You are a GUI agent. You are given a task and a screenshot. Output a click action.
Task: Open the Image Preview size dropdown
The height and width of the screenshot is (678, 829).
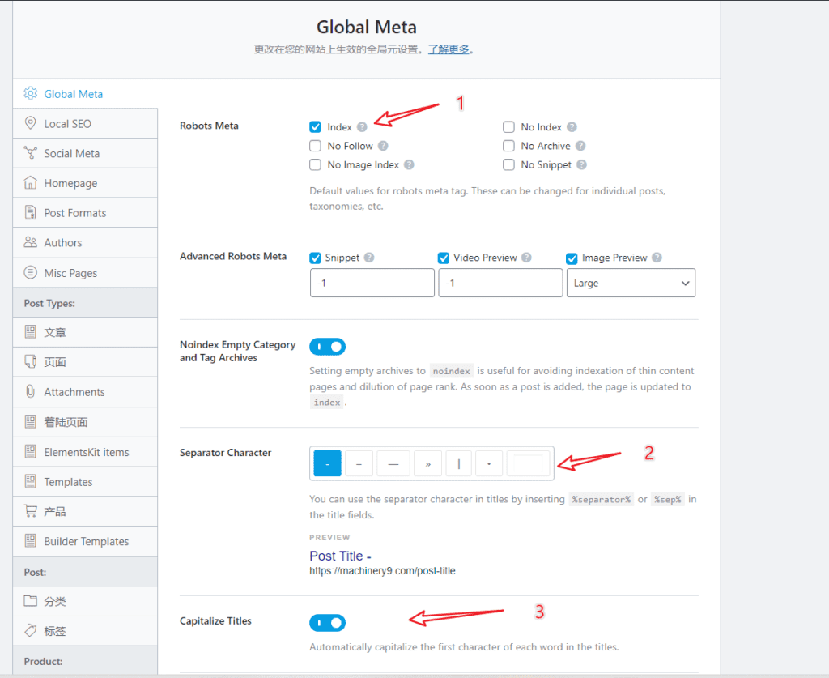pyautogui.click(x=630, y=284)
